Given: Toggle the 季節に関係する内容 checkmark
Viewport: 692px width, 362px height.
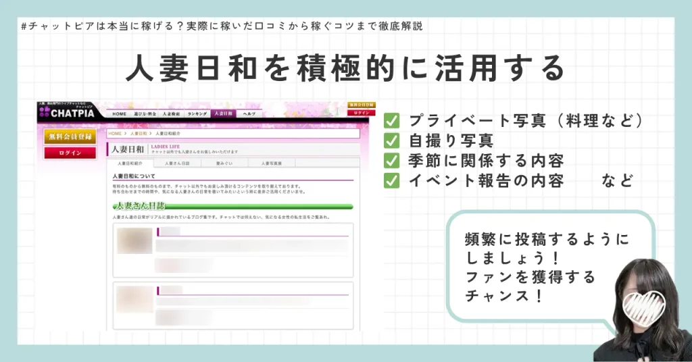Looking at the screenshot, I should [391, 161].
